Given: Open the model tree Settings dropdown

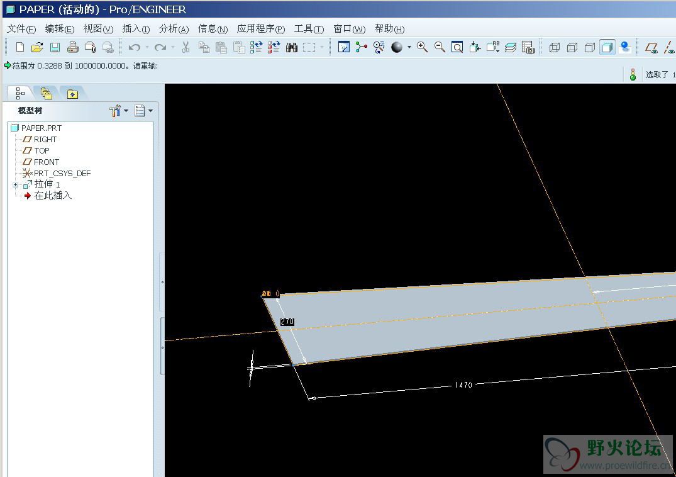Looking at the screenshot, I should [143, 111].
